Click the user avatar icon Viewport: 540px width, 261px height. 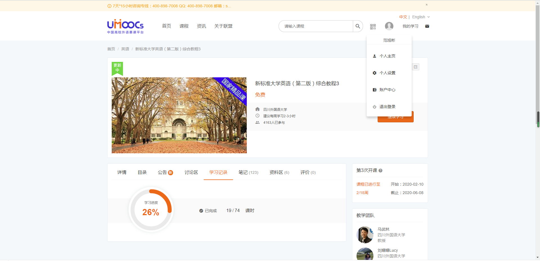click(x=389, y=26)
